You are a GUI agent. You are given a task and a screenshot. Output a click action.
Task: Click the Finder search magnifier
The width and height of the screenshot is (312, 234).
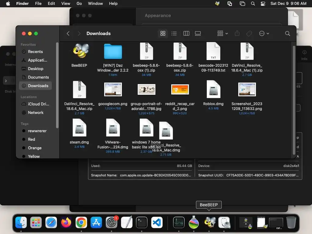click(x=288, y=34)
